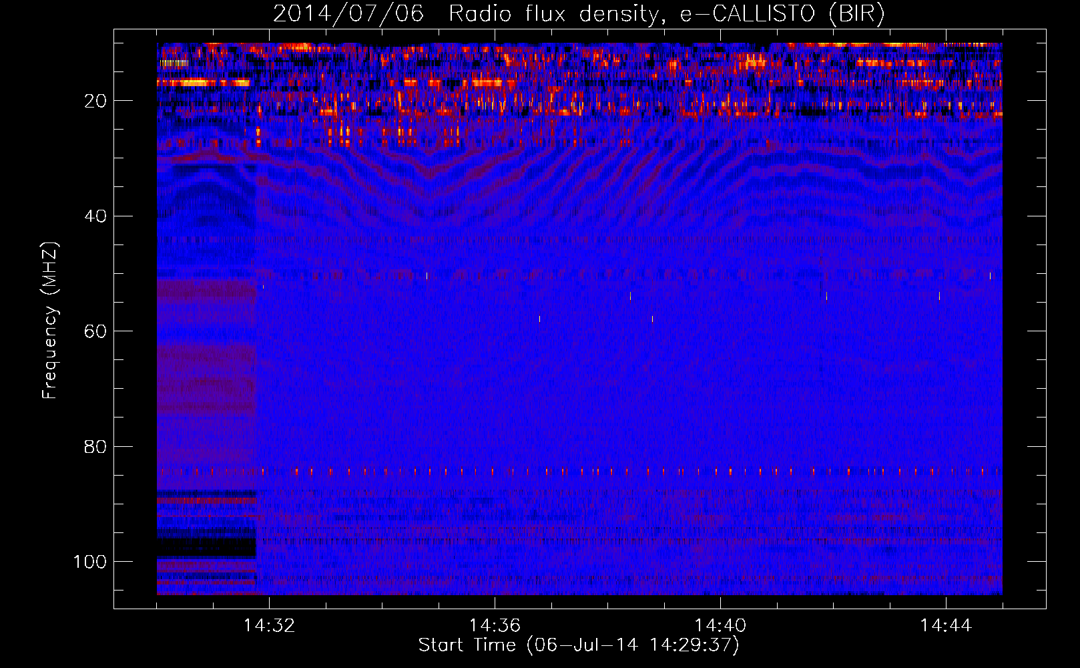Click the time tick label "14:40"
The width and height of the screenshot is (1080, 668).
720,625
